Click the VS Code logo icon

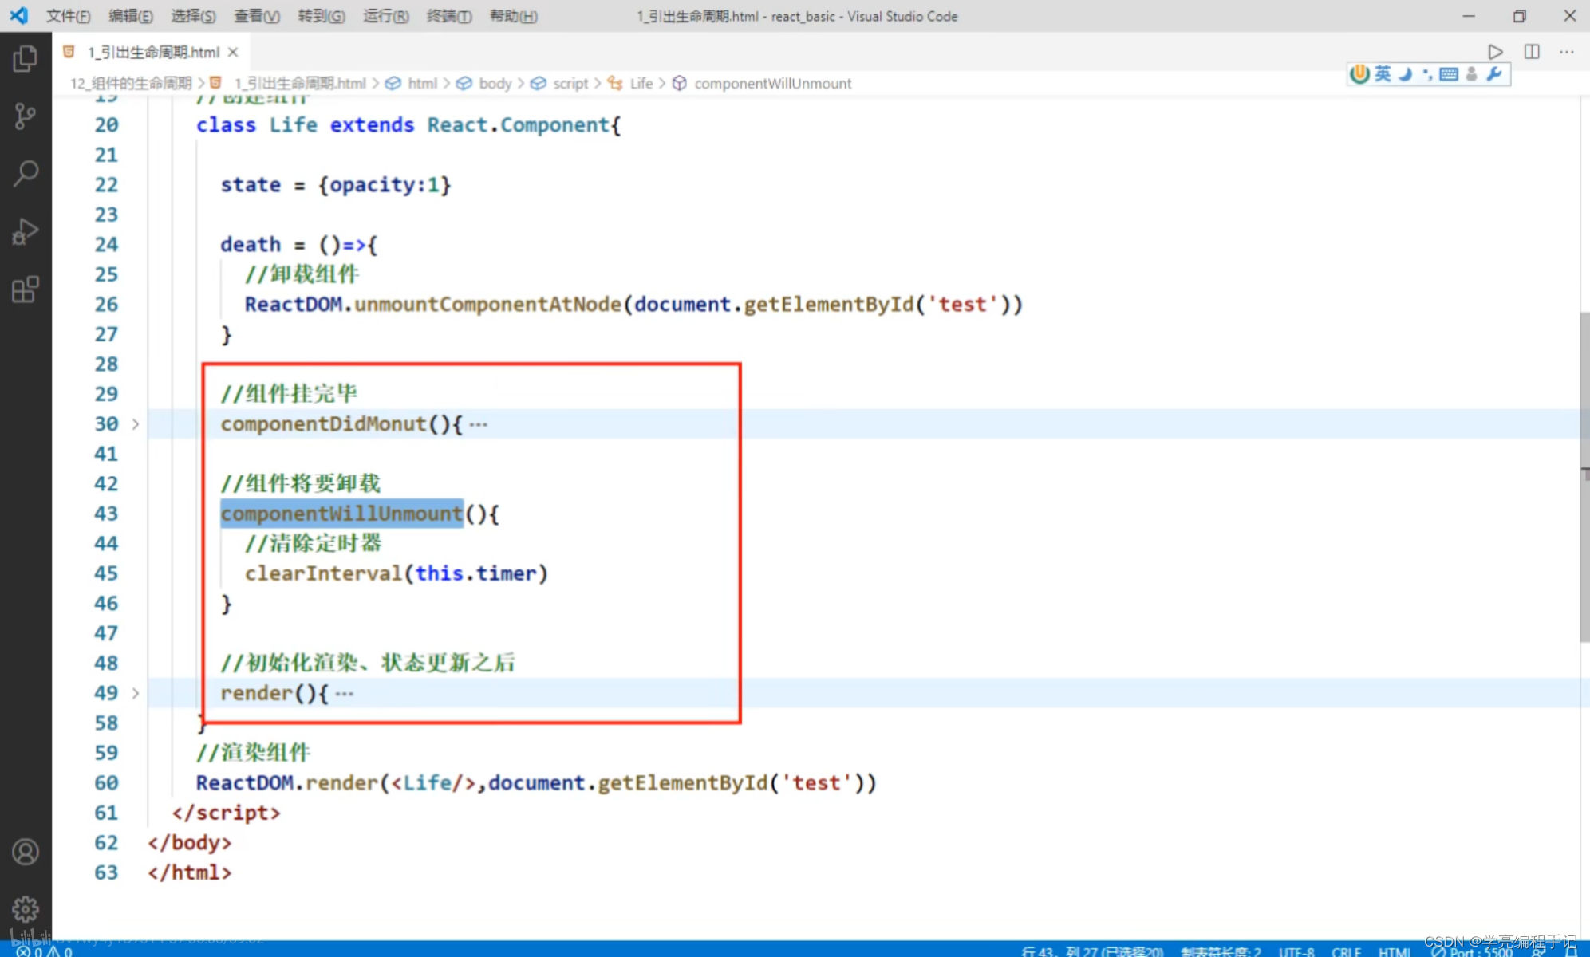point(19,15)
